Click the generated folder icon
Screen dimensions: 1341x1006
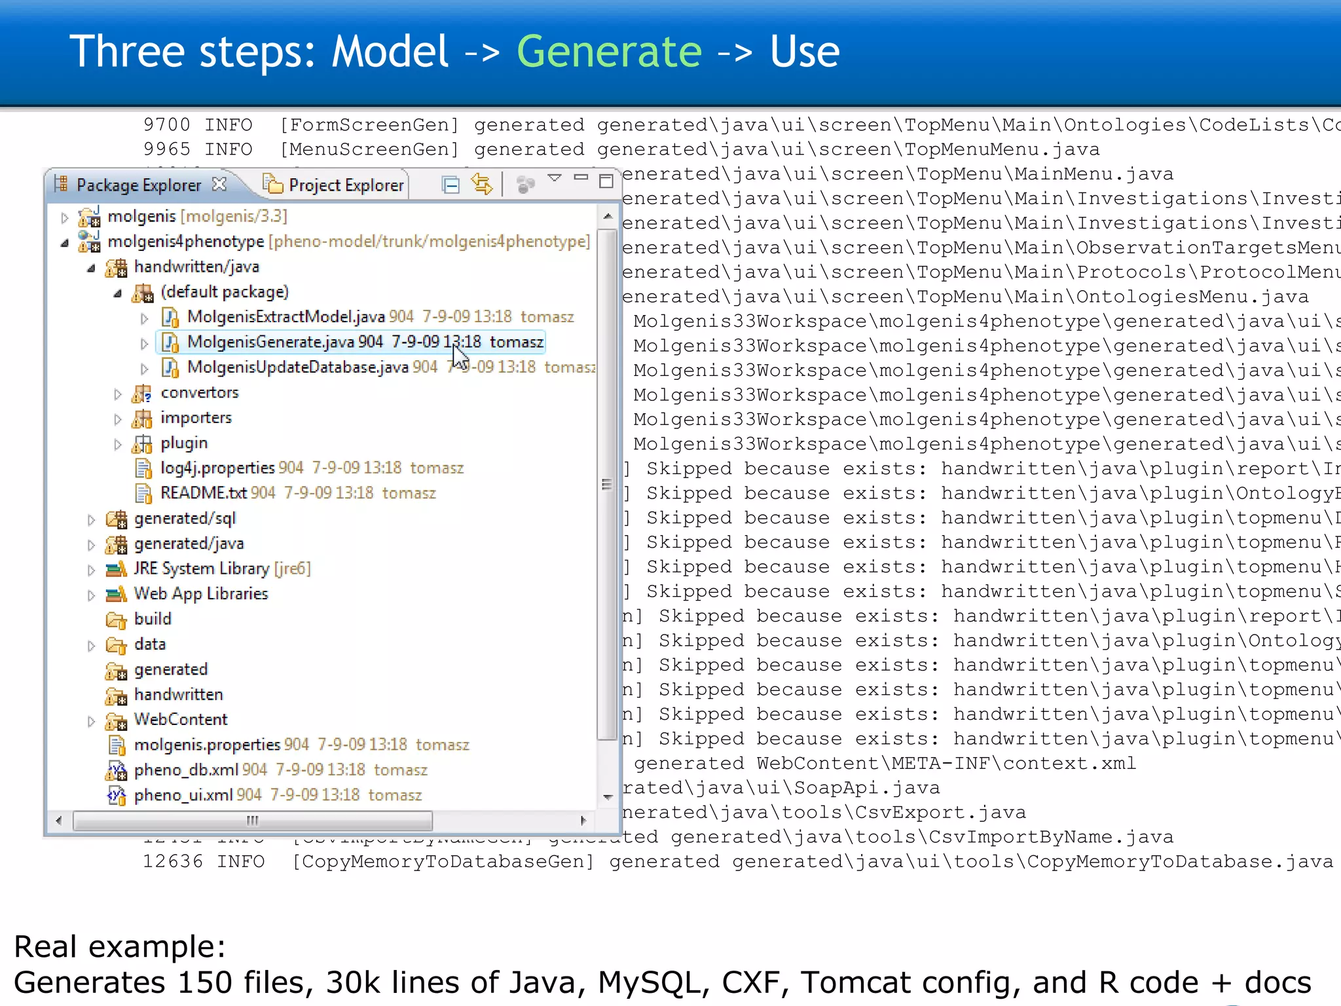(116, 671)
